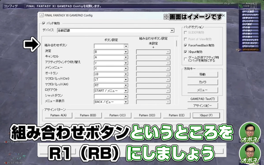The height and width of the screenshot is (165, 264).
Task: Select チャットフィルター in game config menu
Action: pyautogui.click(x=250, y=15)
